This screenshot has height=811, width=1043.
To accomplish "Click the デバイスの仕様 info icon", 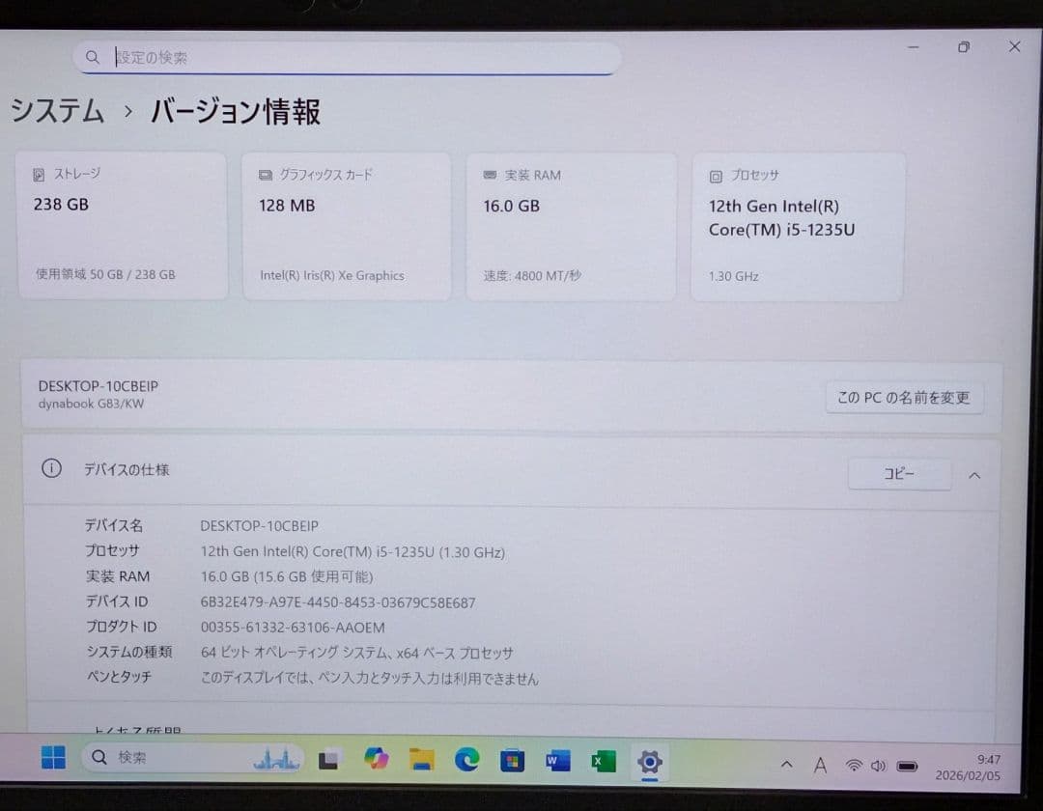I will [x=51, y=468].
